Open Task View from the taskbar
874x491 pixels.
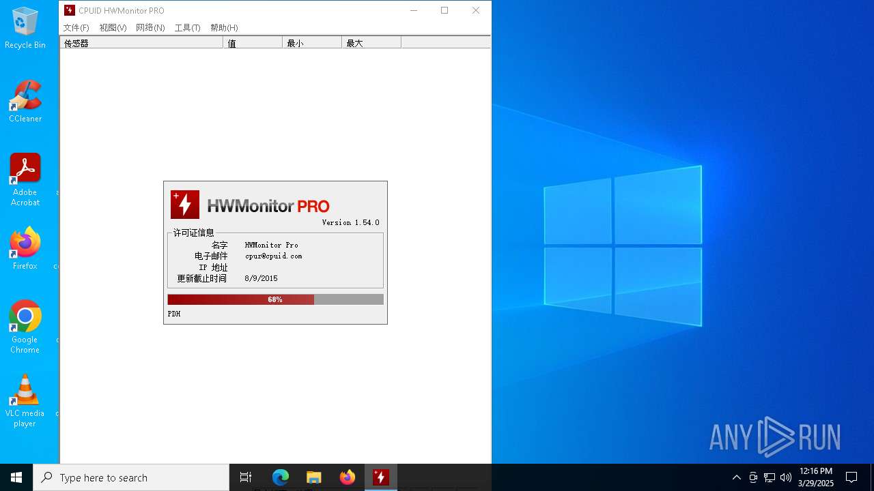(246, 477)
